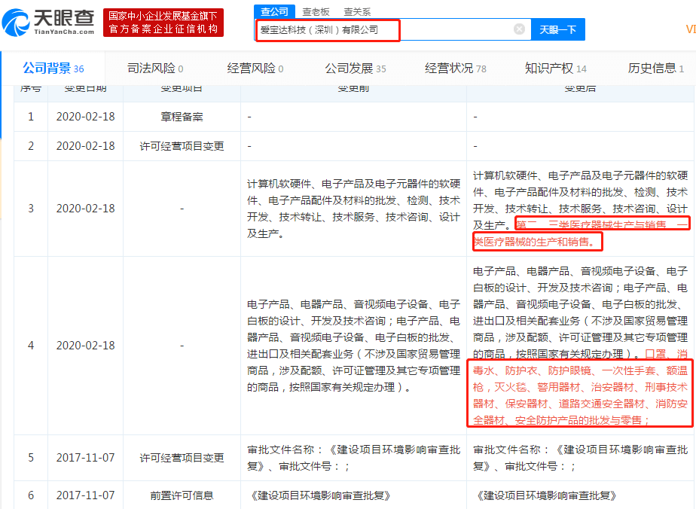Click row 4 before-change text 电子产品、电器产品
Image resolution: width=696 pixels, height=509 pixels.
pyautogui.click(x=353, y=346)
